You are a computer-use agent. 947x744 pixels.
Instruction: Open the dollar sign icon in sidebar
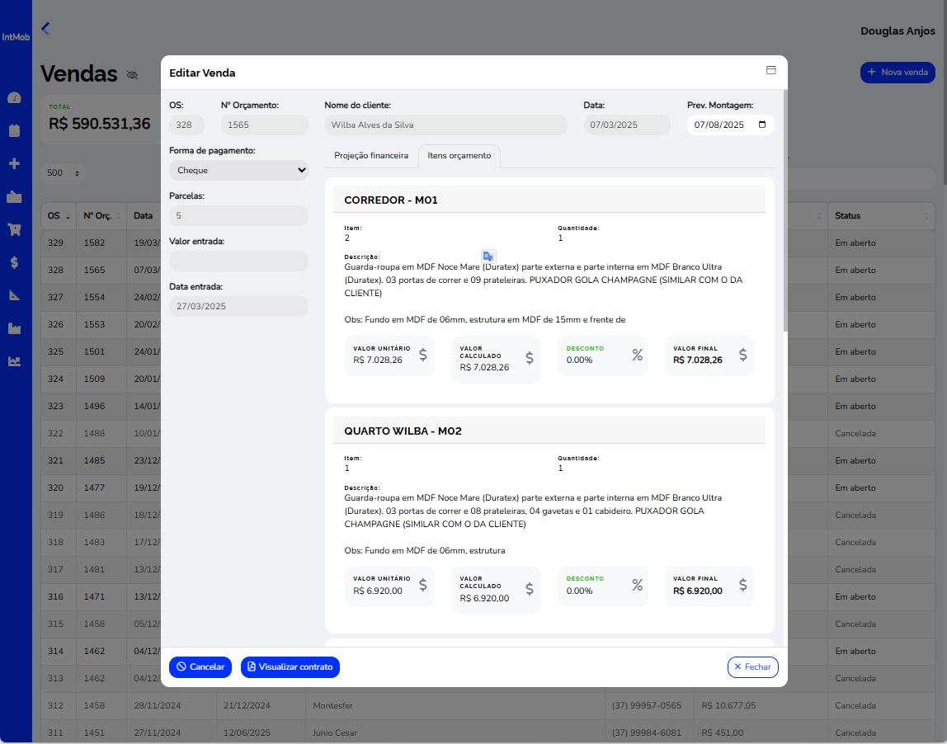[x=14, y=262]
